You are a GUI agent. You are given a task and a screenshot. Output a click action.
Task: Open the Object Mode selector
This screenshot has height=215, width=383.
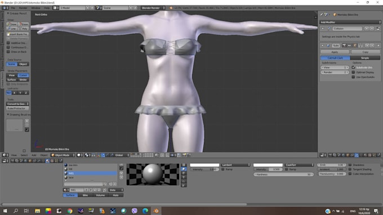[63, 155]
